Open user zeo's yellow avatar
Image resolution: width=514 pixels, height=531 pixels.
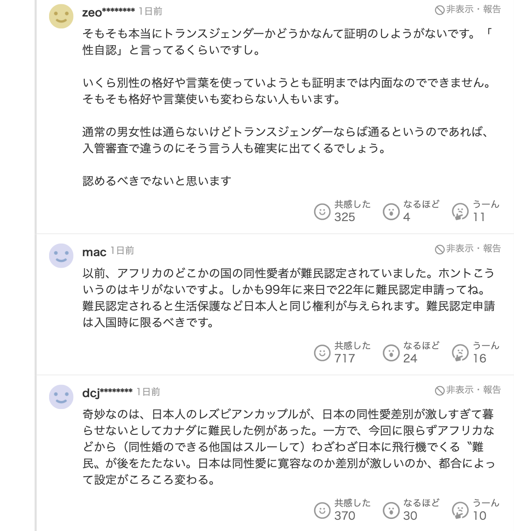pyautogui.click(x=61, y=16)
